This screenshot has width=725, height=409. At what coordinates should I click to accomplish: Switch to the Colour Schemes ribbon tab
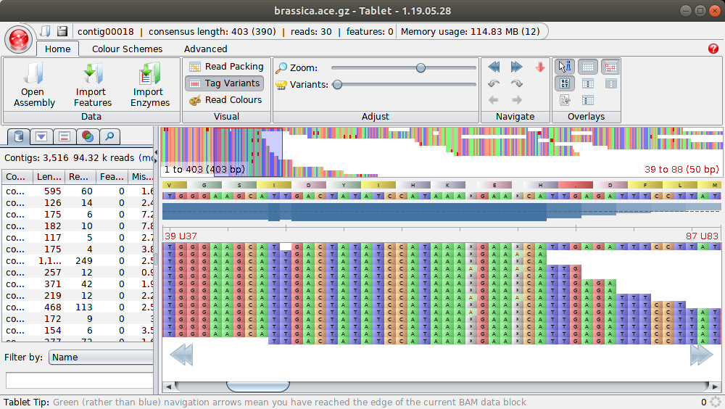click(127, 49)
